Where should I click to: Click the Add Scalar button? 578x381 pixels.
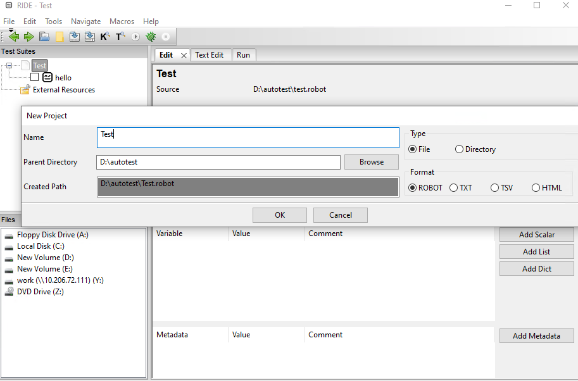pos(537,234)
